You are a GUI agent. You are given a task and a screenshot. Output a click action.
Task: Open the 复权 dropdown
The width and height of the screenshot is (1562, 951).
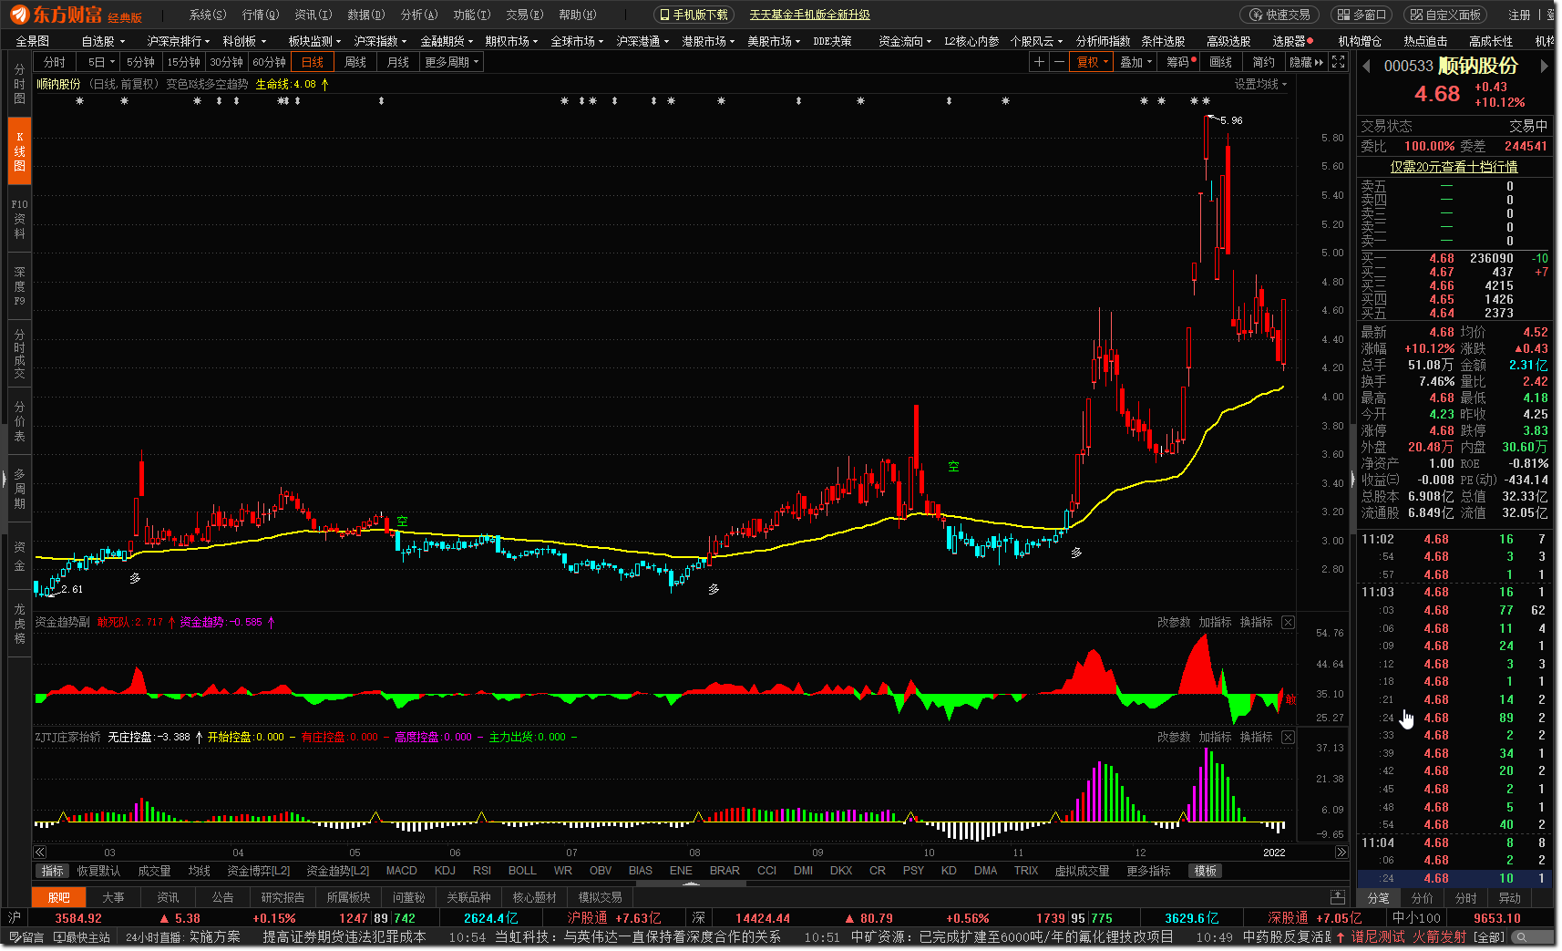(x=1092, y=62)
